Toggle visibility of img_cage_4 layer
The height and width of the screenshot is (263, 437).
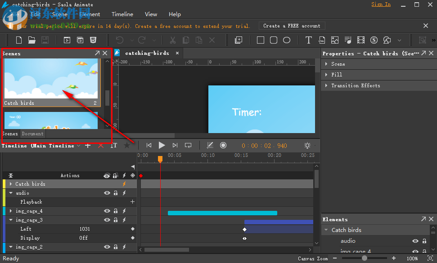[107, 211]
